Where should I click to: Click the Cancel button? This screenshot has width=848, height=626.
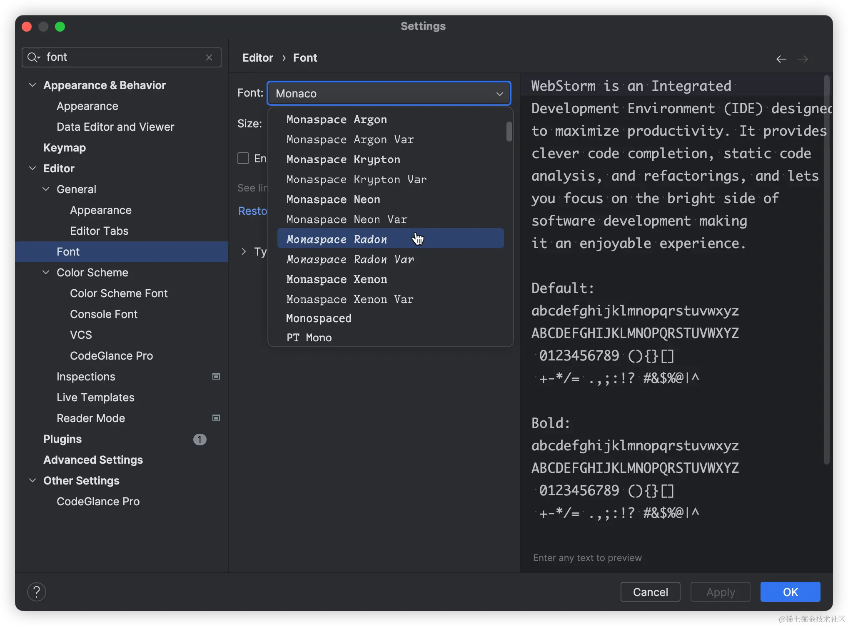pos(650,591)
